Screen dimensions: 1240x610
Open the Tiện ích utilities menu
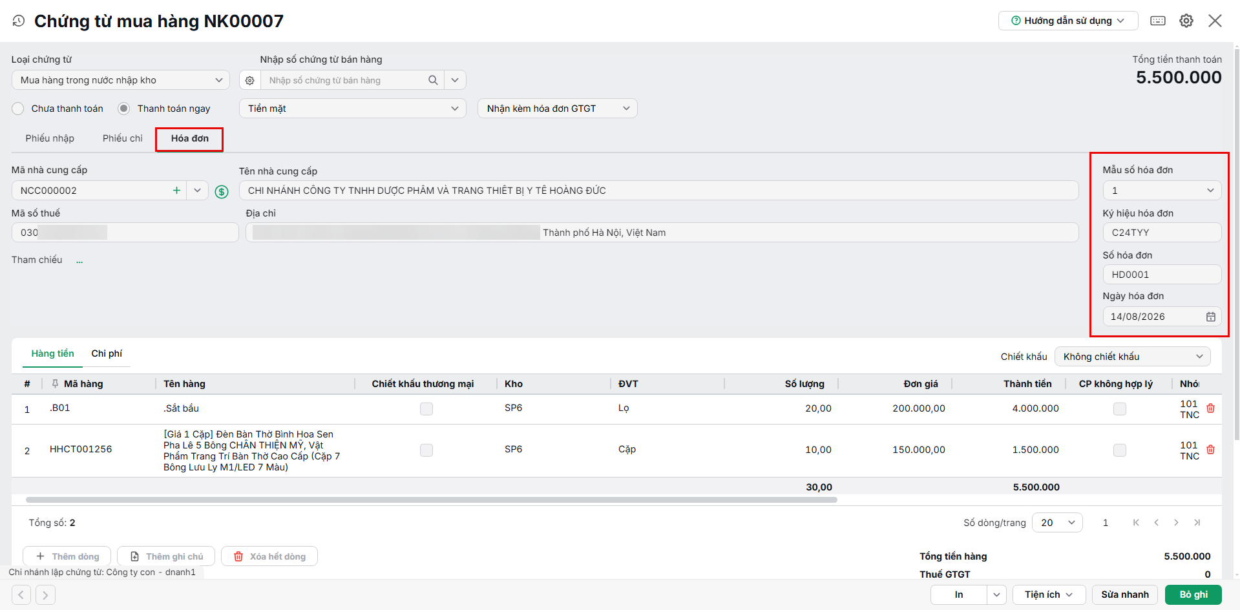click(x=1049, y=594)
